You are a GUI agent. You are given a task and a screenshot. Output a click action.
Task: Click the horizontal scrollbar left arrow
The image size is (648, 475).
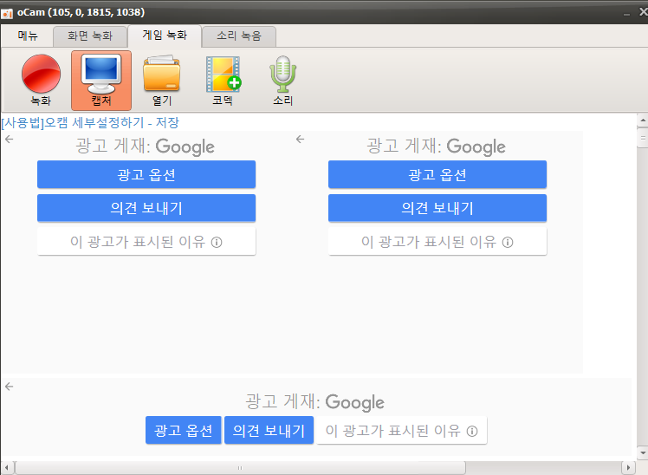tap(7, 468)
